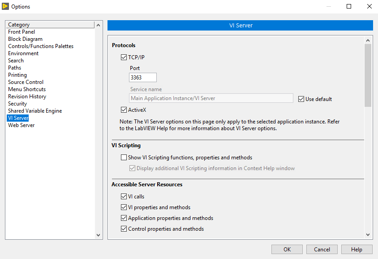Open the Help for these options
This screenshot has height=259, width=378.
pos(357,249)
